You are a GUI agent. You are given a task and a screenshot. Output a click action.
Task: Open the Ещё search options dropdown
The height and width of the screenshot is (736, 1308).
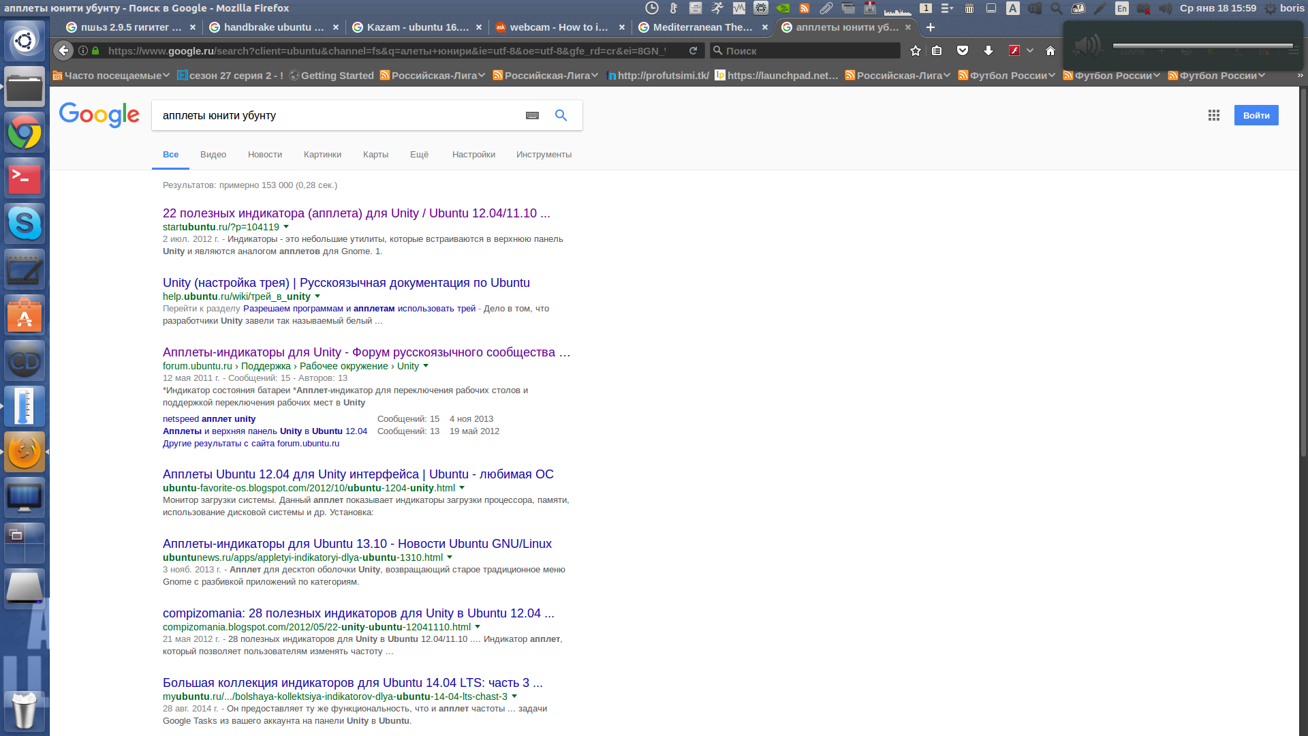coord(419,155)
